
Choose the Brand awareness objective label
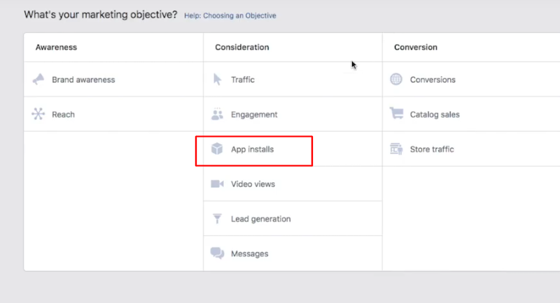pyautogui.click(x=83, y=80)
